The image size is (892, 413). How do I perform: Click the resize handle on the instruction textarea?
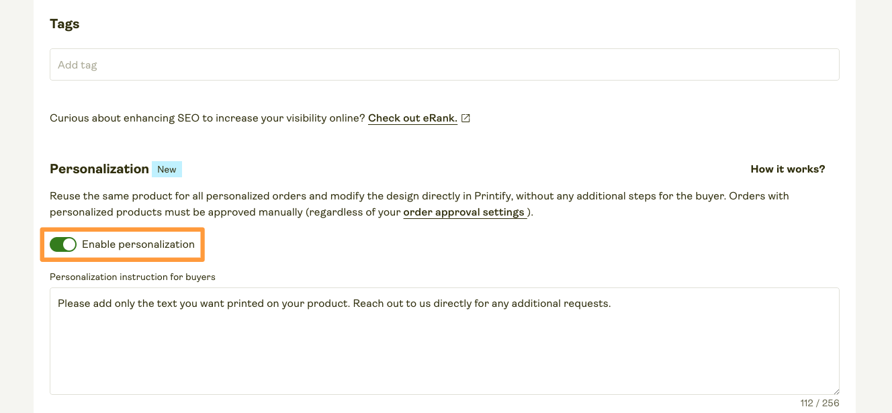pyautogui.click(x=835, y=392)
